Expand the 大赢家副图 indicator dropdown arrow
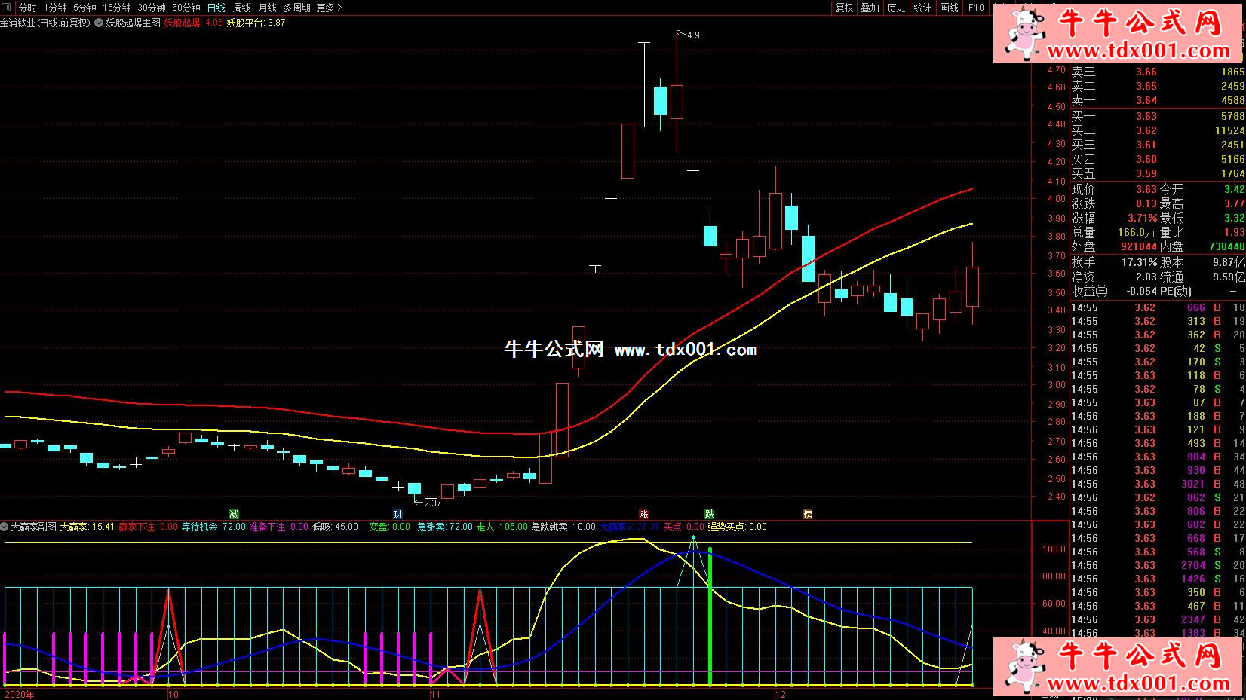This screenshot has width=1246, height=700. [x=5, y=527]
